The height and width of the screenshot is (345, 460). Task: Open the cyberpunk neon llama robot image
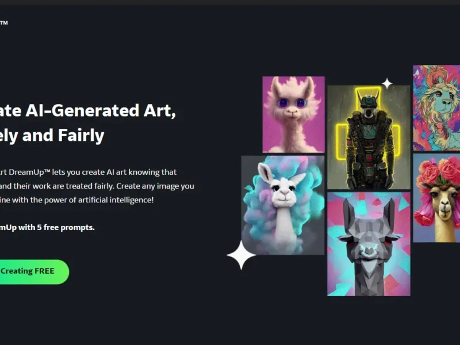[369, 137]
